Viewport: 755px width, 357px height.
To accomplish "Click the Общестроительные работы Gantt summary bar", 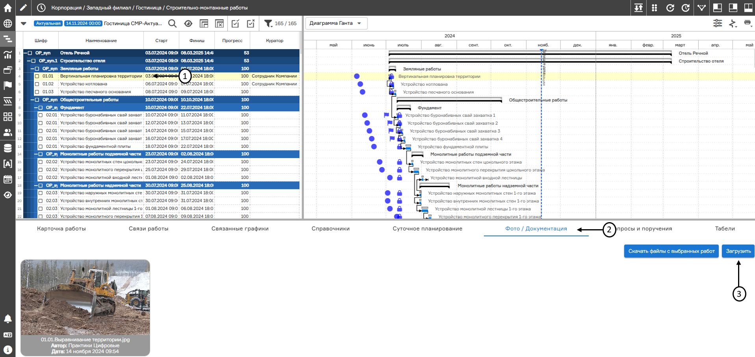I will 449,100.
